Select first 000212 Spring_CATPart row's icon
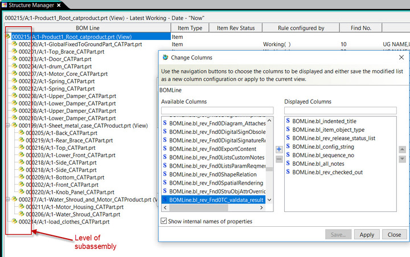Viewport: 410px width, 257px height. (x=14, y=80)
